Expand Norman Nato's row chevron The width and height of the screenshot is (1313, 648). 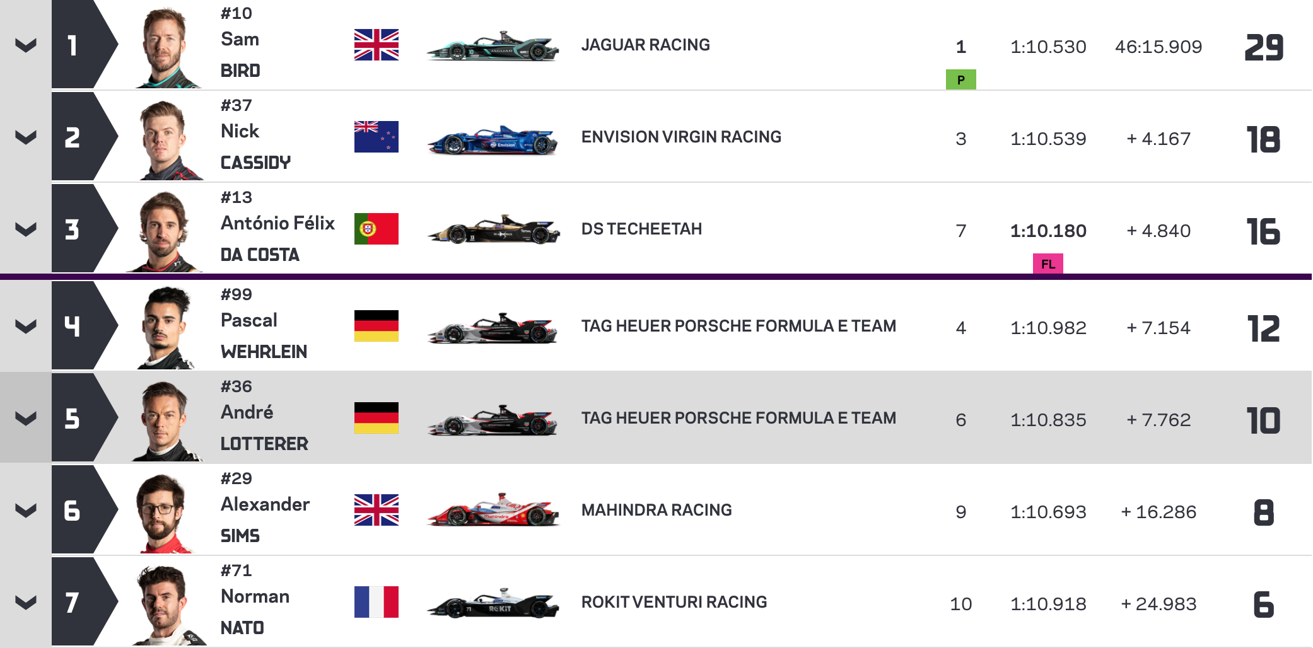pos(26,603)
